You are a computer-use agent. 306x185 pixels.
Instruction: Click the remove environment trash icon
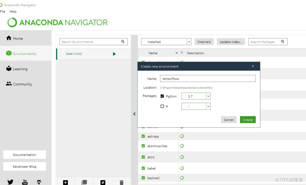pyautogui.click(x=121, y=182)
